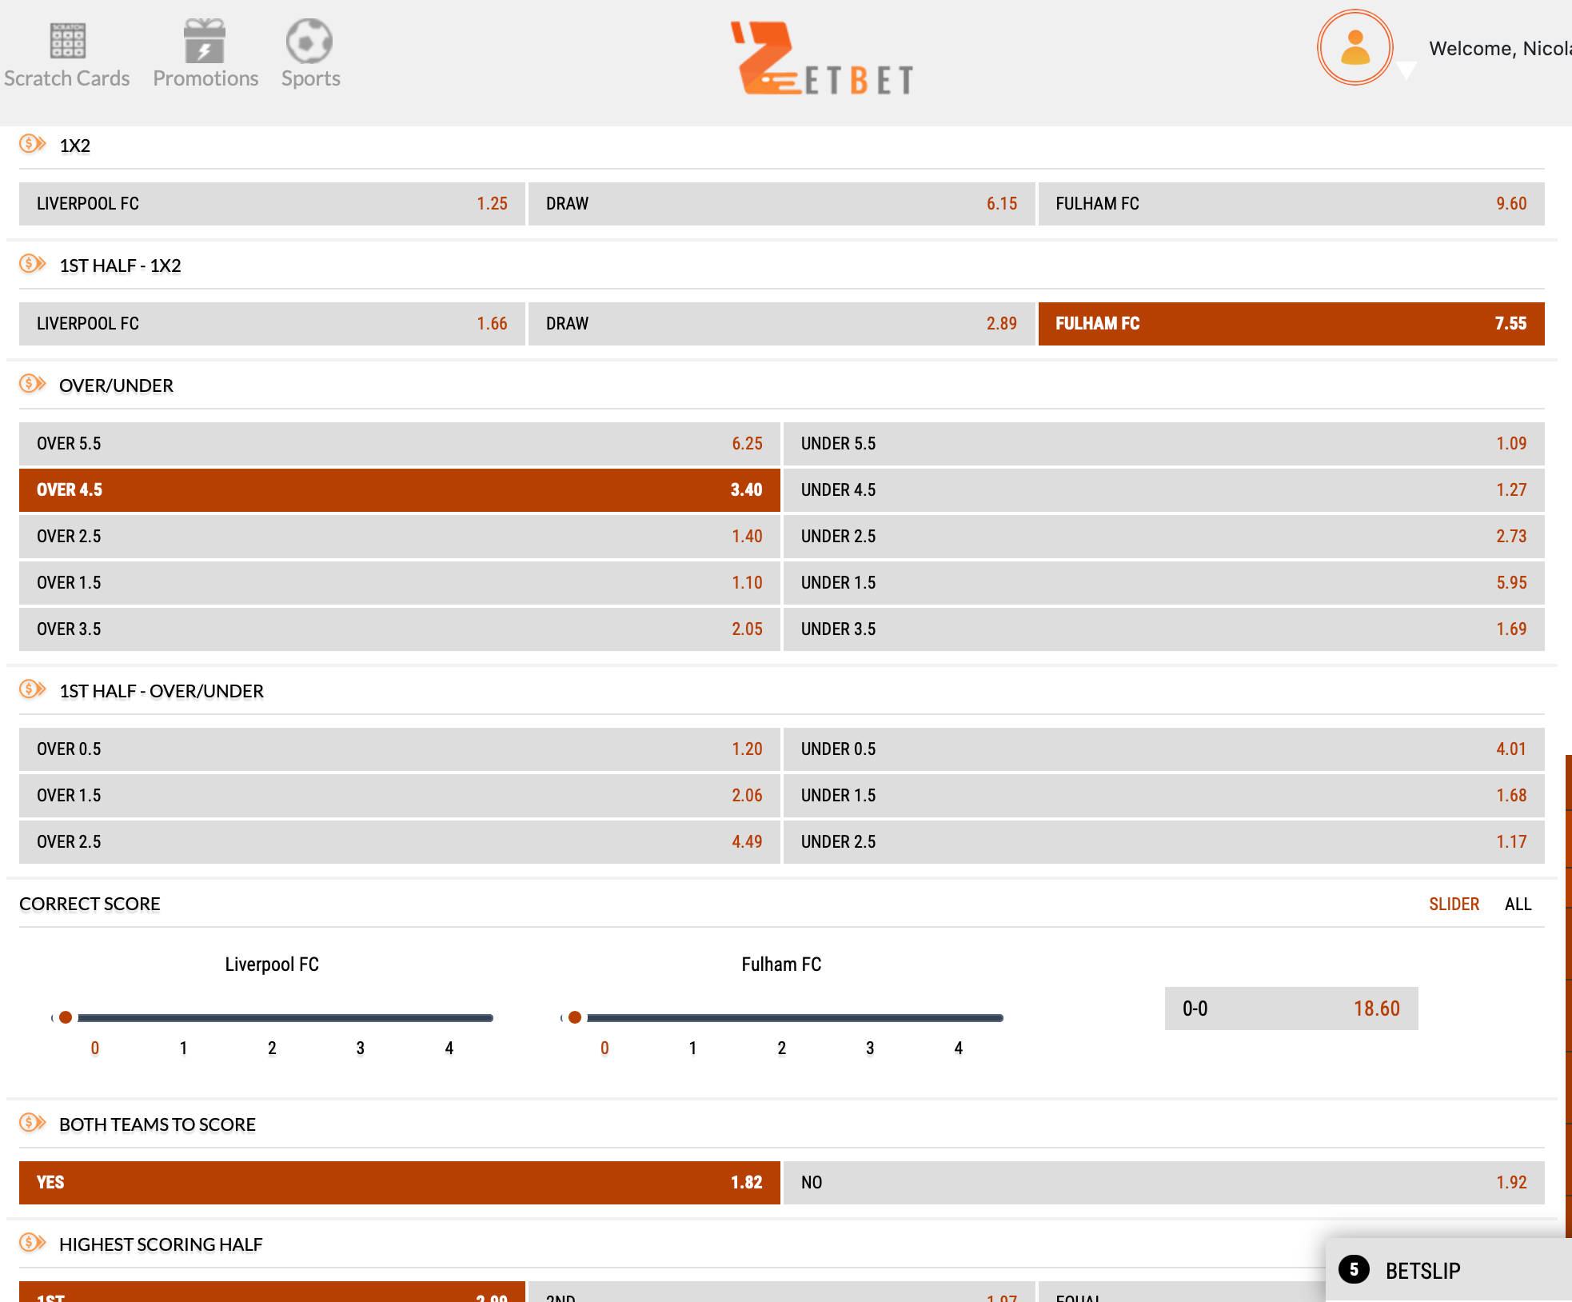
Task: Pick first half Over 2.5 at 4.49
Action: 399,842
